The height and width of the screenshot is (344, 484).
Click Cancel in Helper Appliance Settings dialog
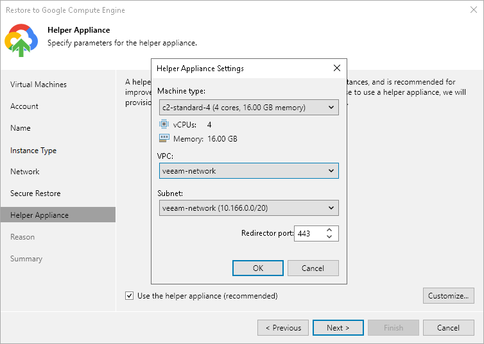click(313, 268)
